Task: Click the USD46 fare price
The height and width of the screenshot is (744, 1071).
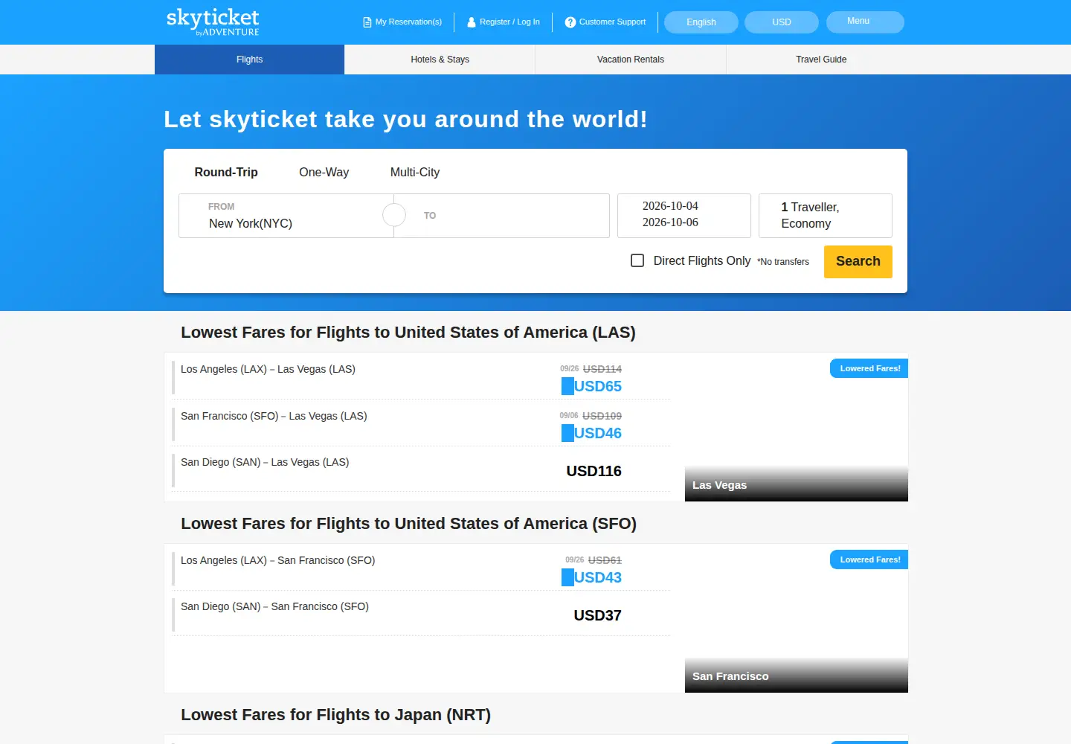Action: pos(597,433)
